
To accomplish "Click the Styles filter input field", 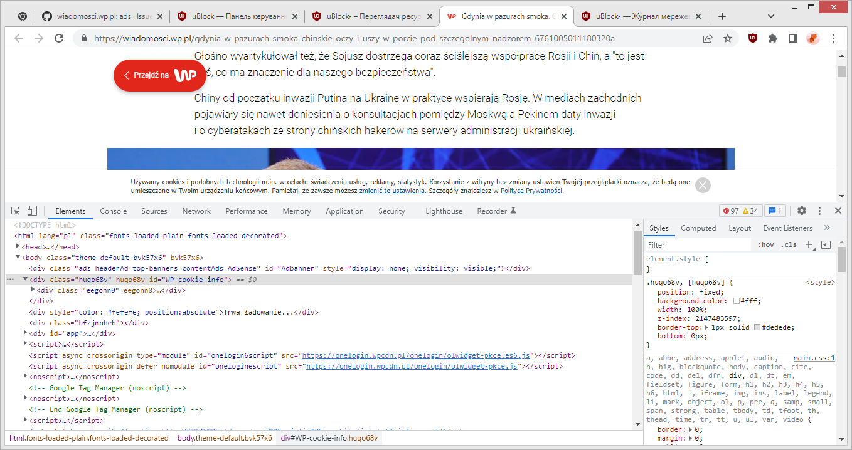I will (696, 244).
